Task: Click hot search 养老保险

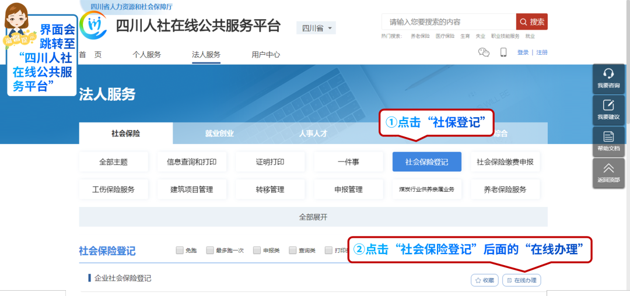Action: pos(420,36)
